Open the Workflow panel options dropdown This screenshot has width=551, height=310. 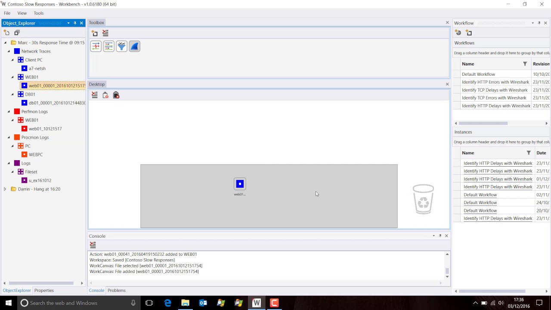(532, 23)
